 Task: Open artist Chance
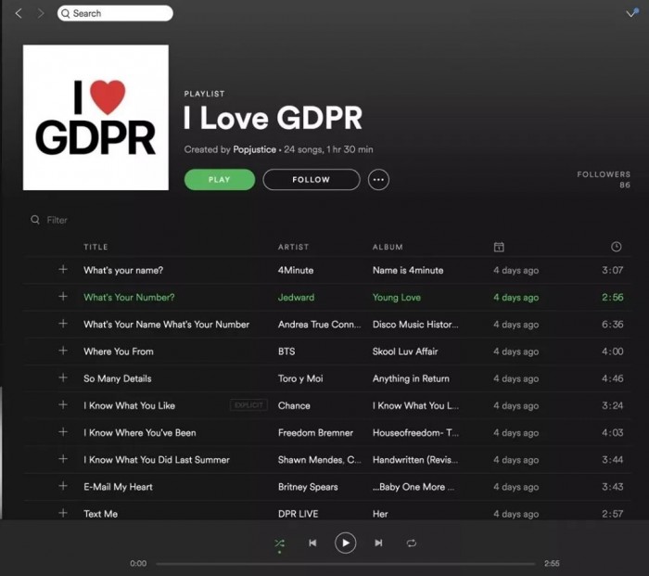294,405
